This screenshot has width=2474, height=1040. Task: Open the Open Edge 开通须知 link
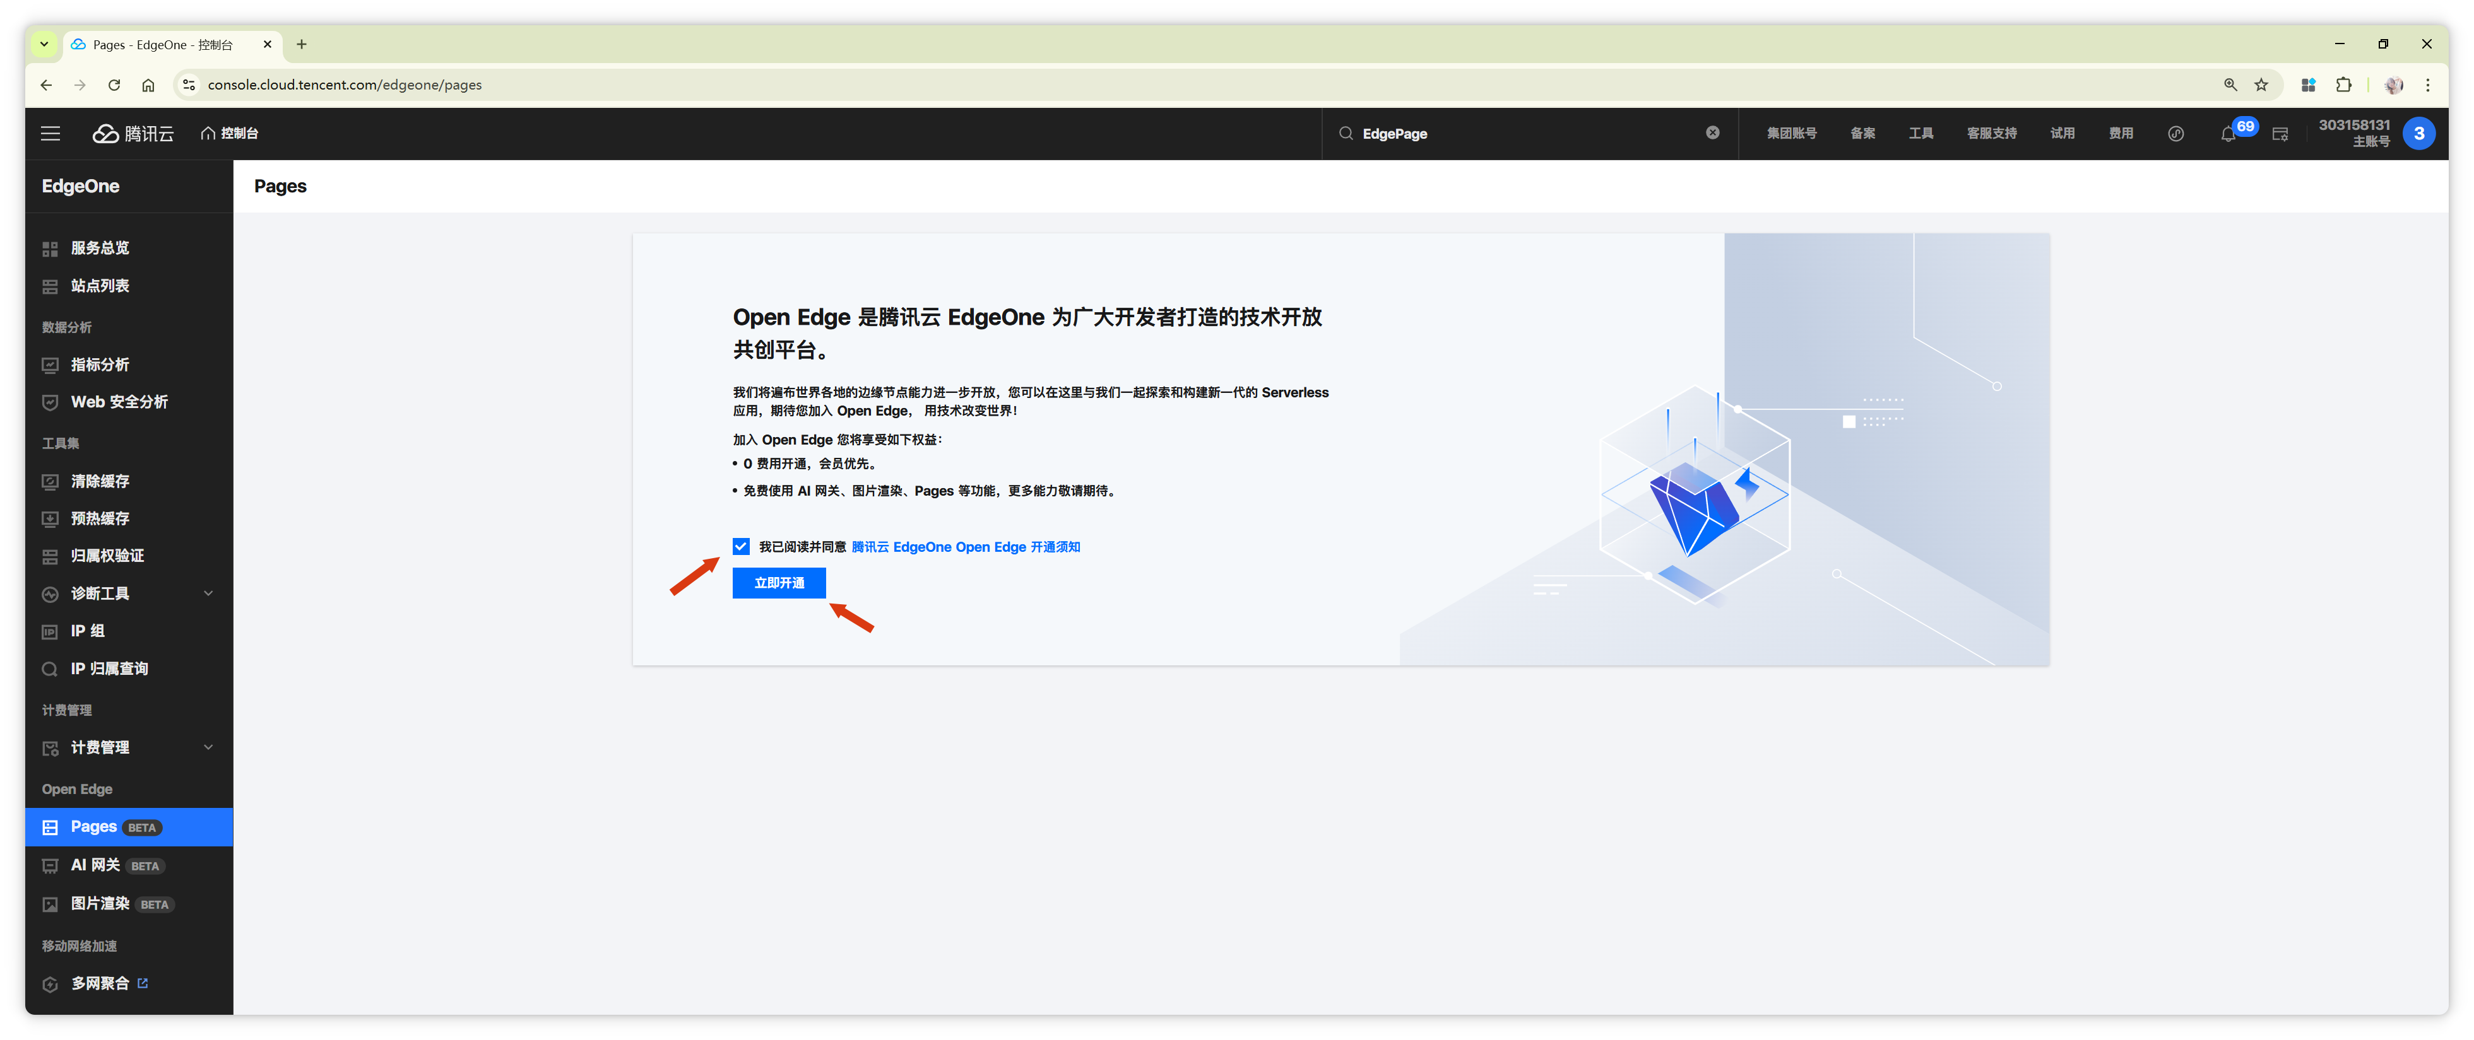(x=965, y=547)
